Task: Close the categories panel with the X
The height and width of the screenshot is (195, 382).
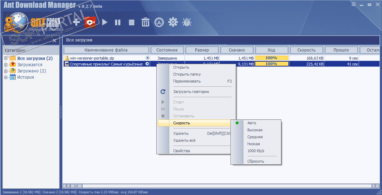Action: pos(55,40)
